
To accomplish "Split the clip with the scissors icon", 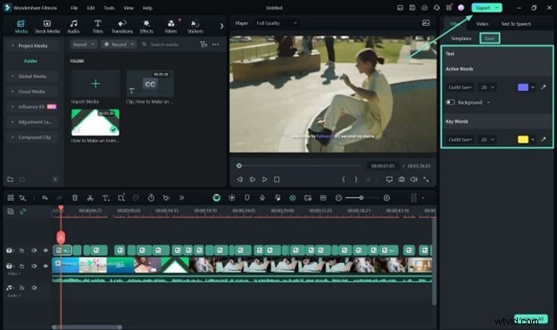I will click(x=90, y=198).
